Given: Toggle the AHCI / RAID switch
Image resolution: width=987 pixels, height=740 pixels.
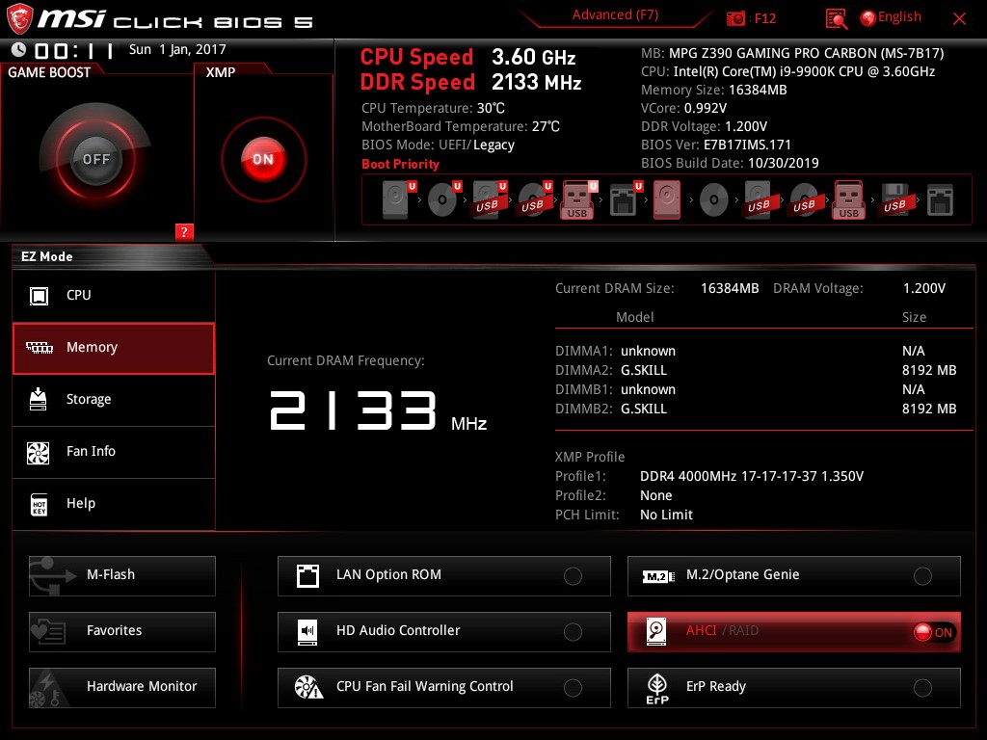Looking at the screenshot, I should (x=794, y=632).
